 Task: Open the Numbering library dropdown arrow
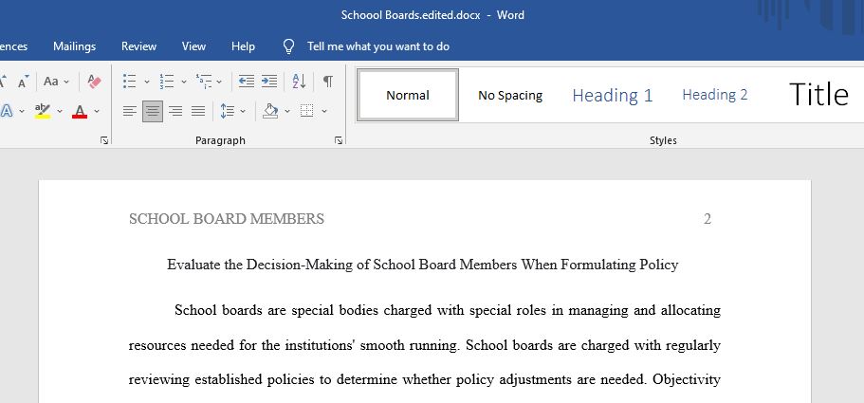pyautogui.click(x=183, y=82)
